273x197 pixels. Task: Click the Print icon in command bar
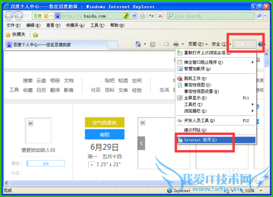pos(176,44)
